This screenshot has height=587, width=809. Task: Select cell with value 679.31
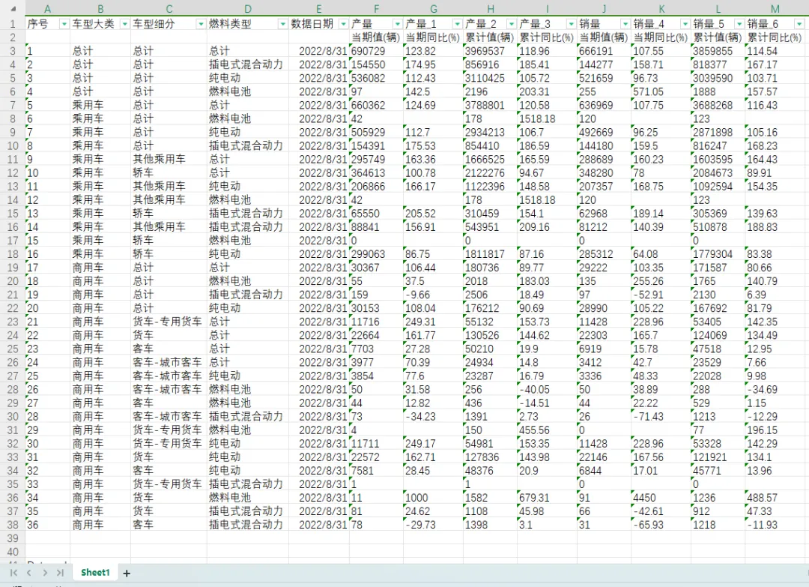pyautogui.click(x=547, y=498)
